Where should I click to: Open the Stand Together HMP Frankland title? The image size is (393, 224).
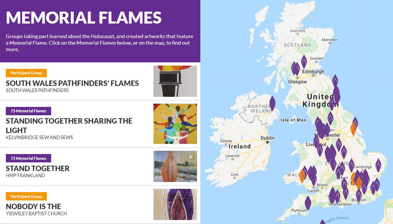point(38,168)
